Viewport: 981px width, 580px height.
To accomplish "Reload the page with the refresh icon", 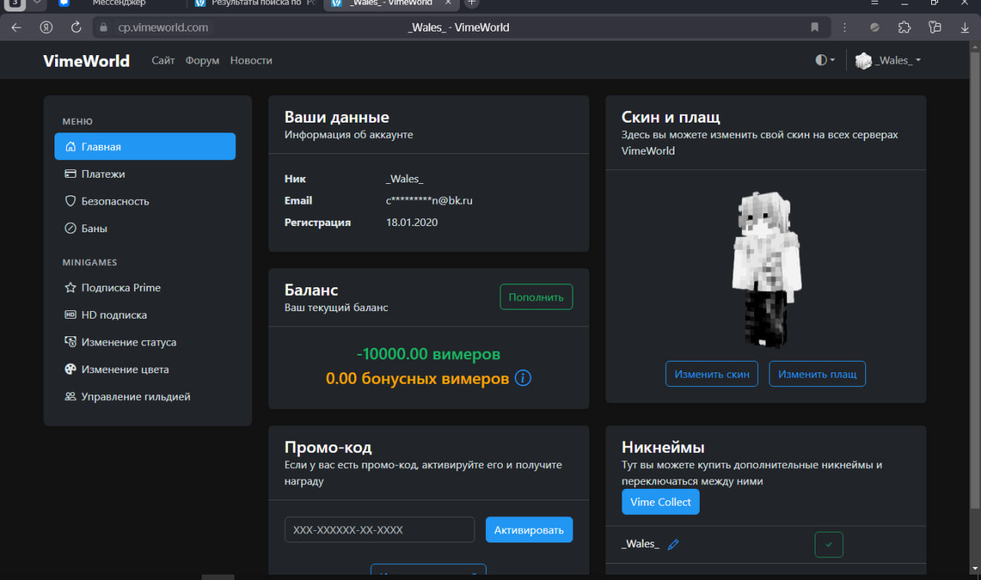I will tap(76, 27).
